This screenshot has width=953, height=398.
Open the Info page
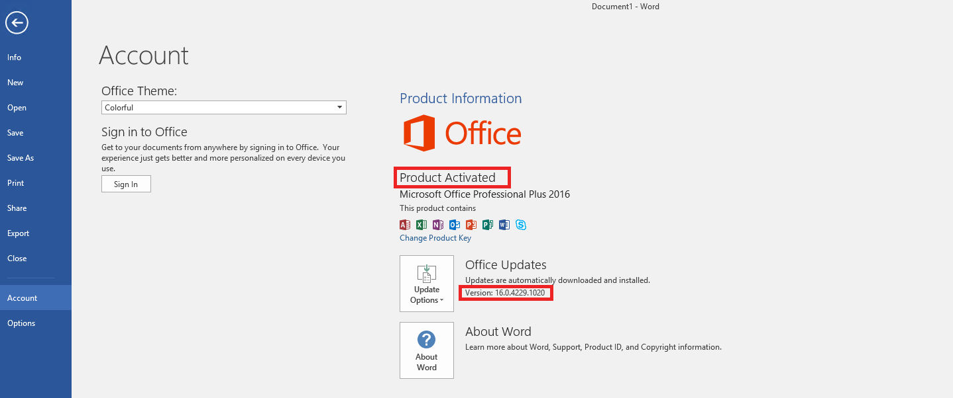[x=36, y=58]
